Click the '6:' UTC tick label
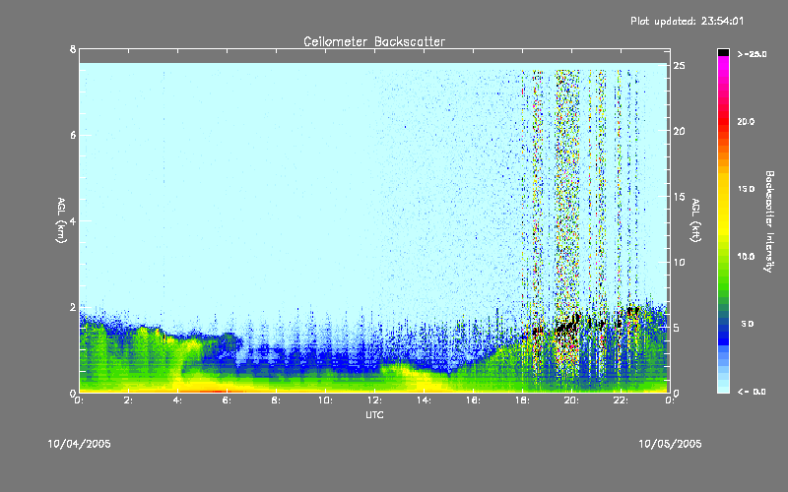 pyautogui.click(x=228, y=400)
